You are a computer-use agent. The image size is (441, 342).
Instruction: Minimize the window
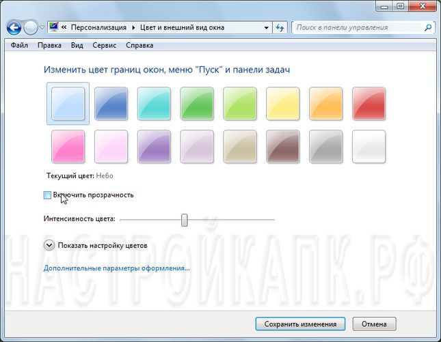pyautogui.click(x=384, y=6)
